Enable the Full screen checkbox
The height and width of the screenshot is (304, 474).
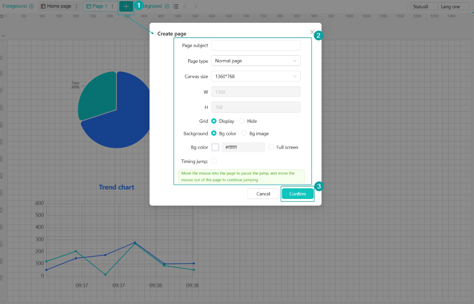point(271,147)
